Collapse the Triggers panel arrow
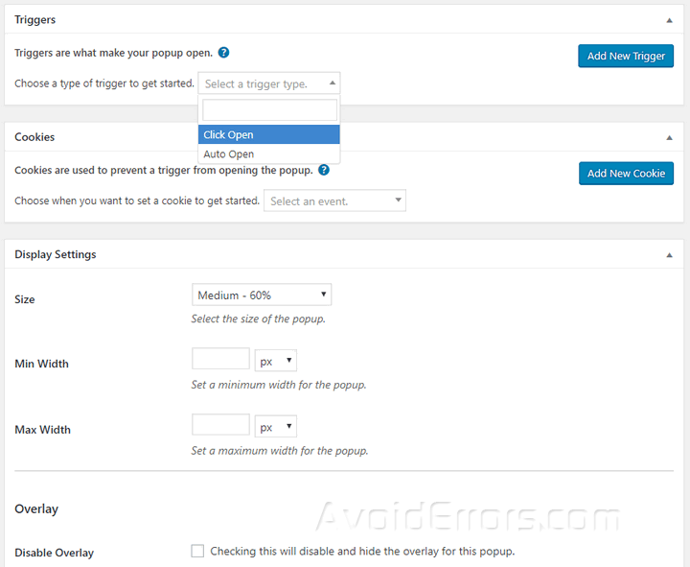The height and width of the screenshot is (567, 690). click(669, 19)
